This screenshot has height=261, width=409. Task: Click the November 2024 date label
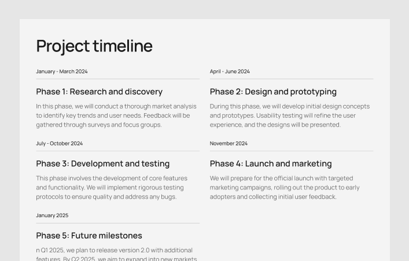point(229,144)
